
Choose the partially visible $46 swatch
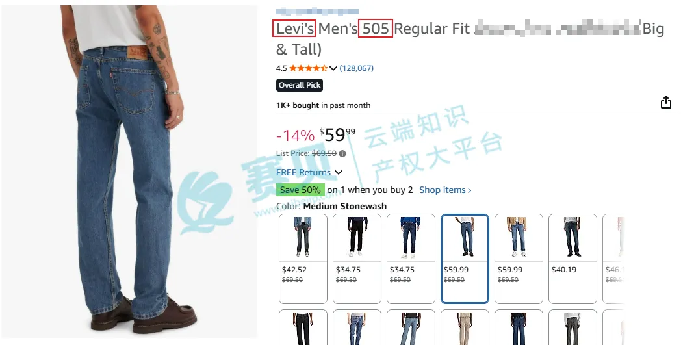[613, 259]
